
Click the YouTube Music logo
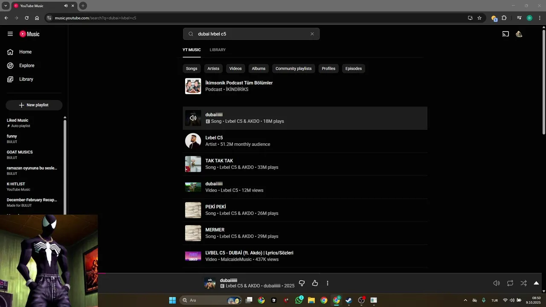pyautogui.click(x=29, y=34)
